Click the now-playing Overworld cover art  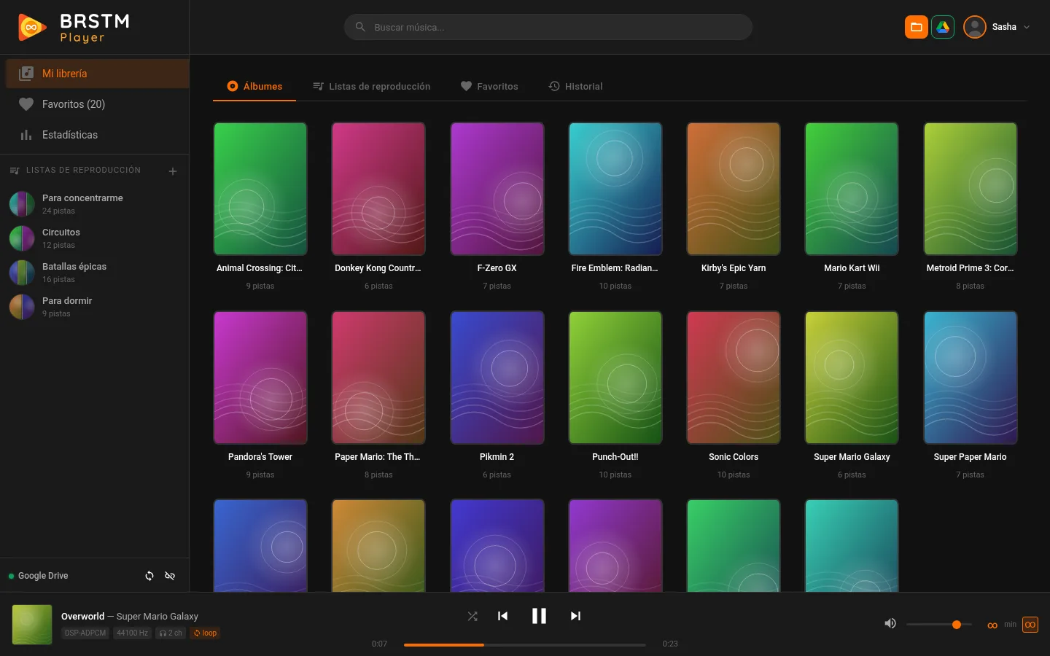coord(32,625)
